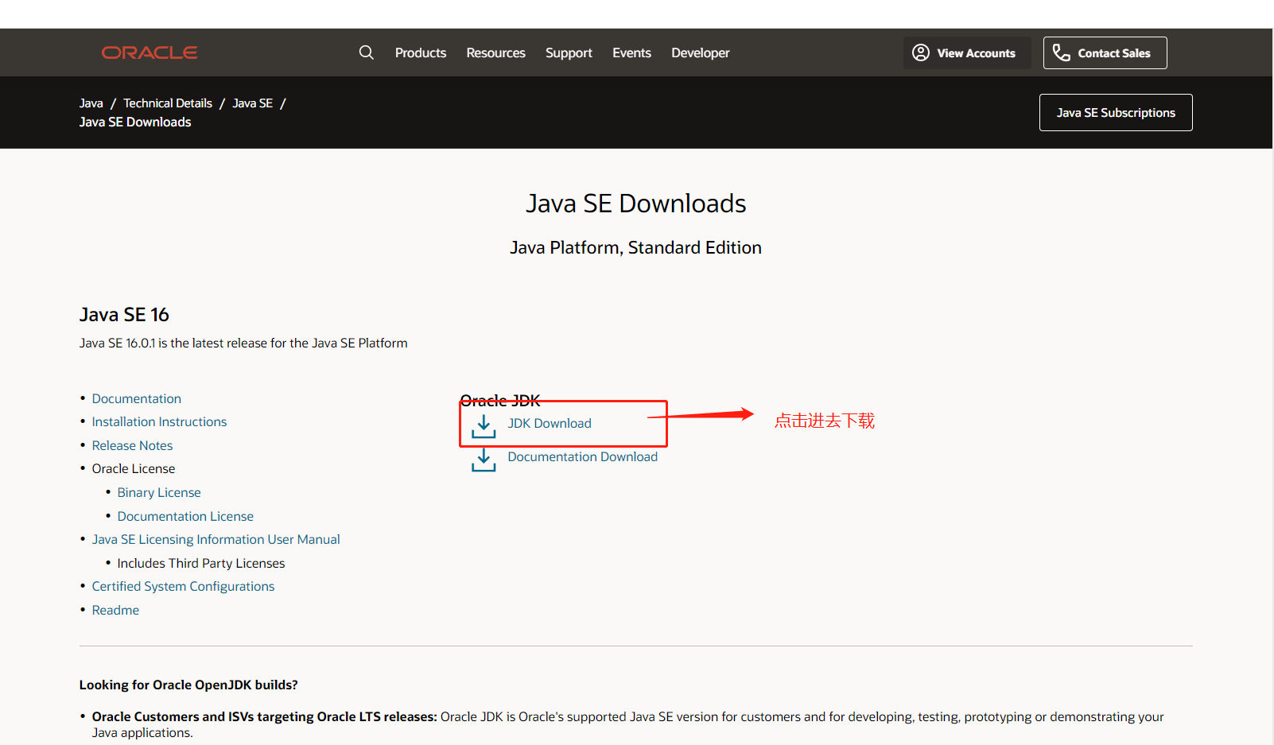The image size is (1274, 745).
Task: Click the Java SE 16 heading
Action: pos(124,315)
